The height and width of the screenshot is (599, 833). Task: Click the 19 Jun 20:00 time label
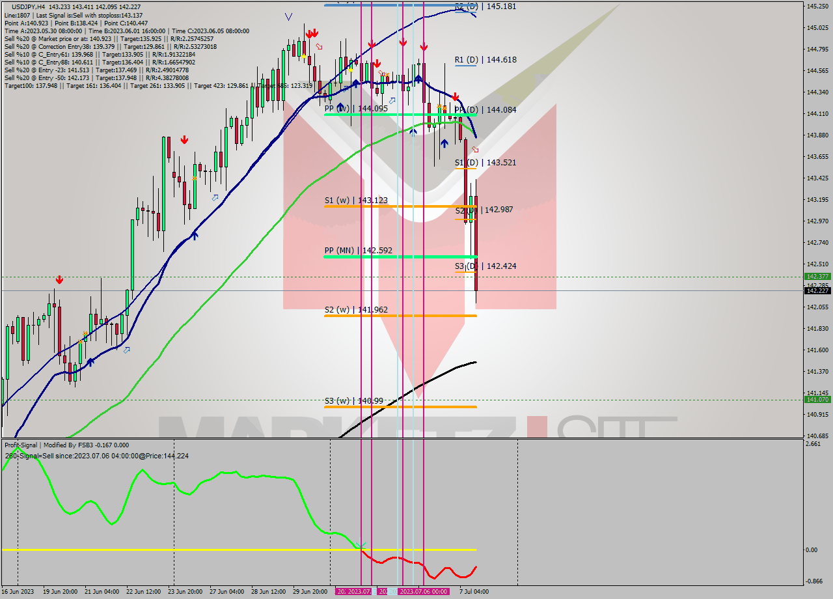[61, 591]
